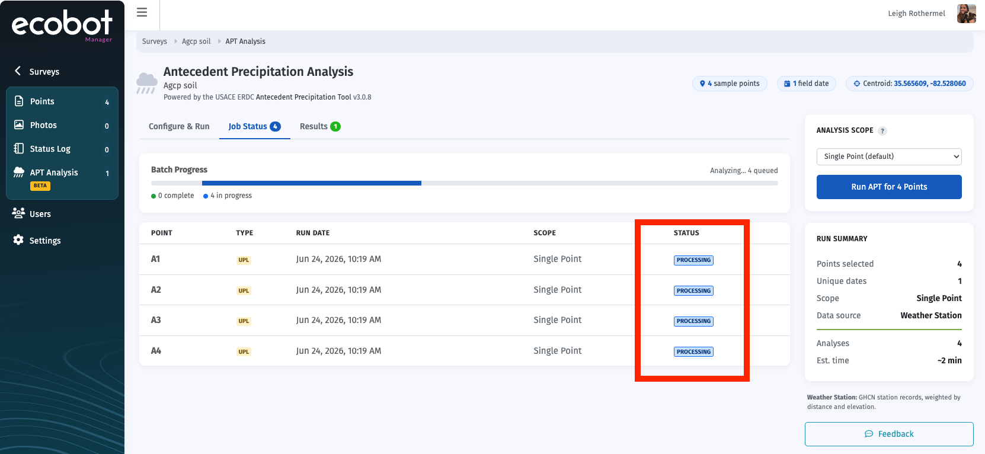Click the Leigh Rothermel profile avatar

pyautogui.click(x=966, y=13)
